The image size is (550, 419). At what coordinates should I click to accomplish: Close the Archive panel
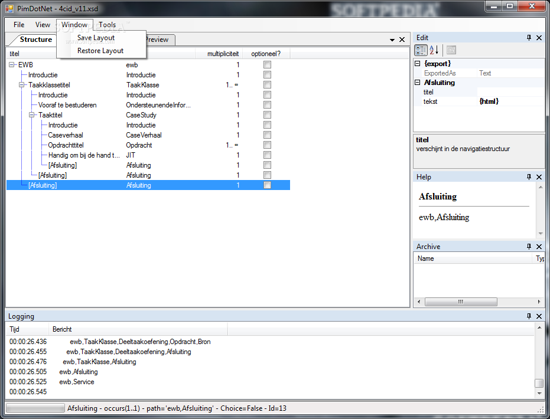click(x=539, y=246)
